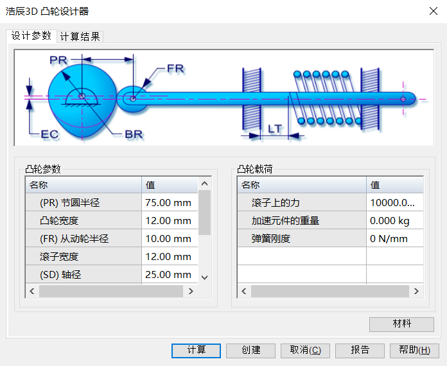Select the 滚子上的力 row name

pyautogui.click(x=302, y=202)
